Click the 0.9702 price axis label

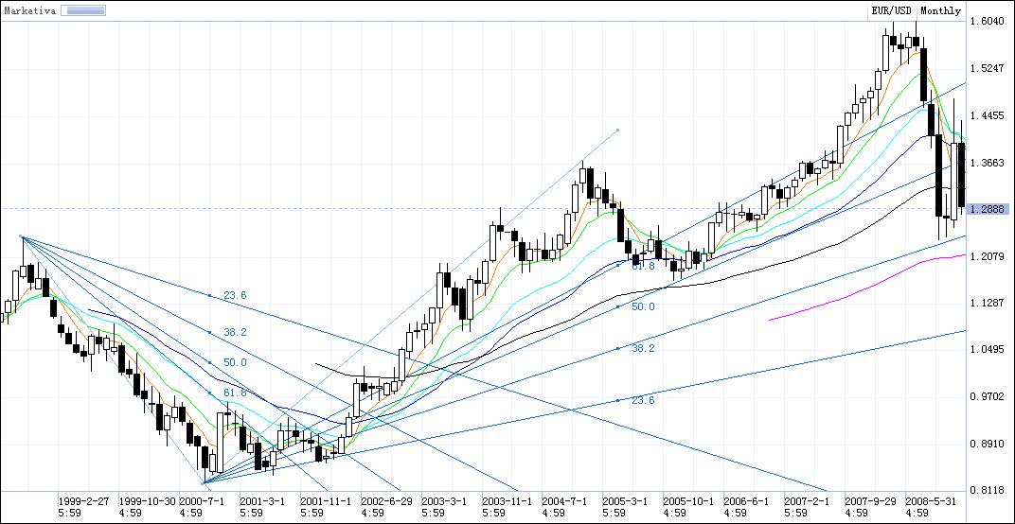pyautogui.click(x=987, y=396)
